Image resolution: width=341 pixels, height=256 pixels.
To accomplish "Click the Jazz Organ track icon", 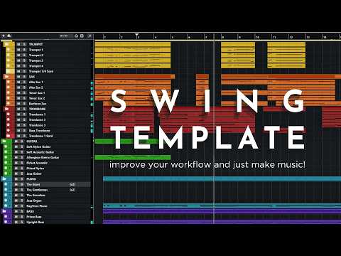I will (6, 201).
